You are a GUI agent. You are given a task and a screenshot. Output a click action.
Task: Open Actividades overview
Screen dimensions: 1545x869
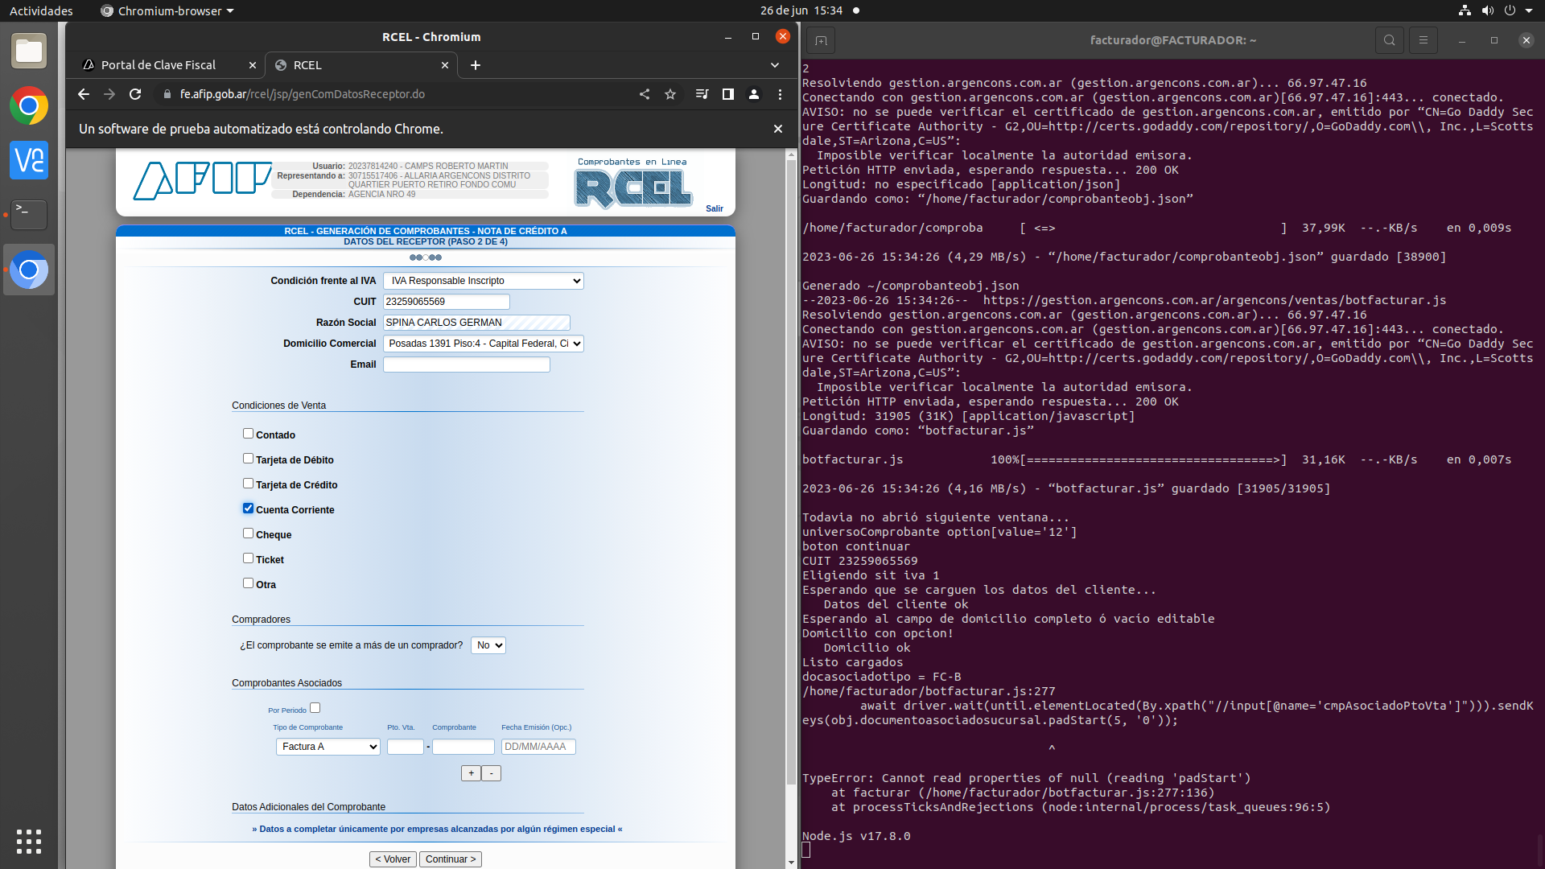point(41,10)
